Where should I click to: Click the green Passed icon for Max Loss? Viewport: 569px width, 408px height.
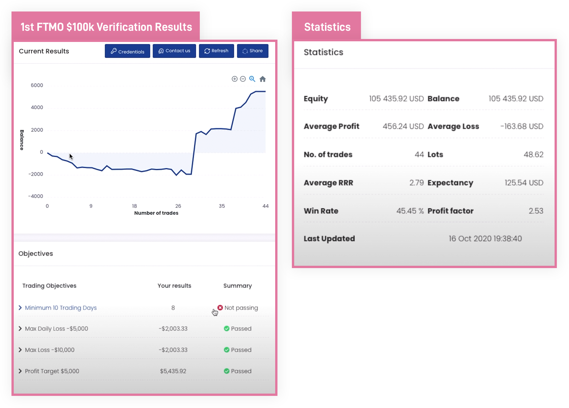(x=226, y=350)
